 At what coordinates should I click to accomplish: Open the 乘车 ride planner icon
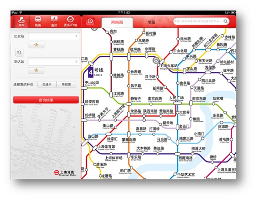[21, 22]
